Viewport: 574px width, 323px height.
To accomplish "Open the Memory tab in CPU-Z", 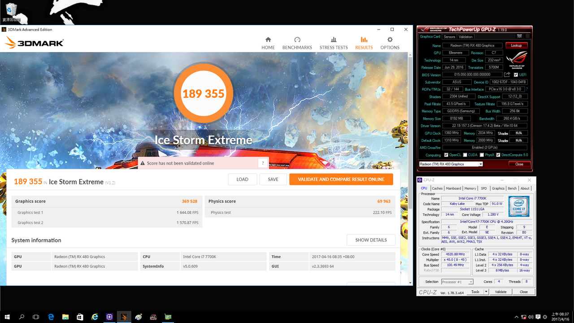I will tap(470, 188).
